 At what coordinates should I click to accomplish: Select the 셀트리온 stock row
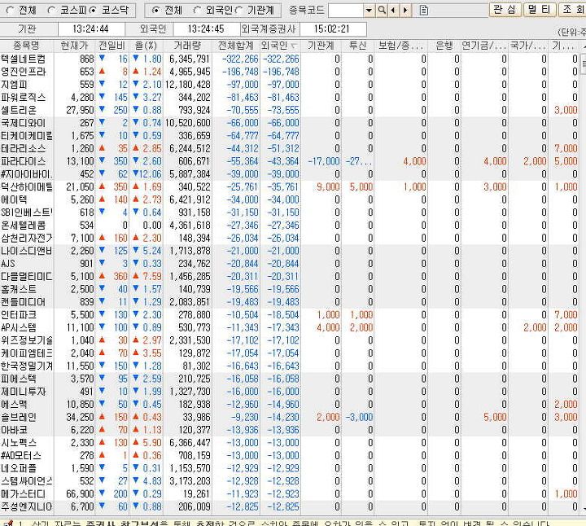pos(289,110)
